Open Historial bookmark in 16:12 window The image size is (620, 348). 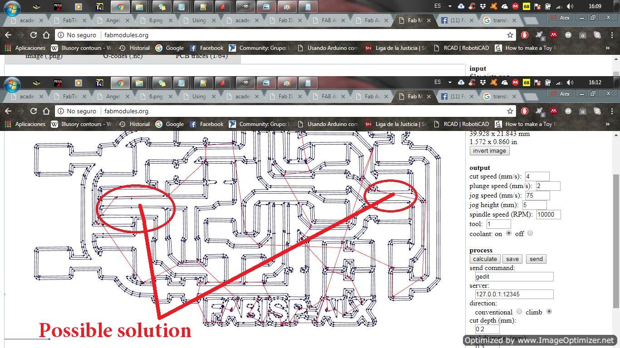(134, 124)
